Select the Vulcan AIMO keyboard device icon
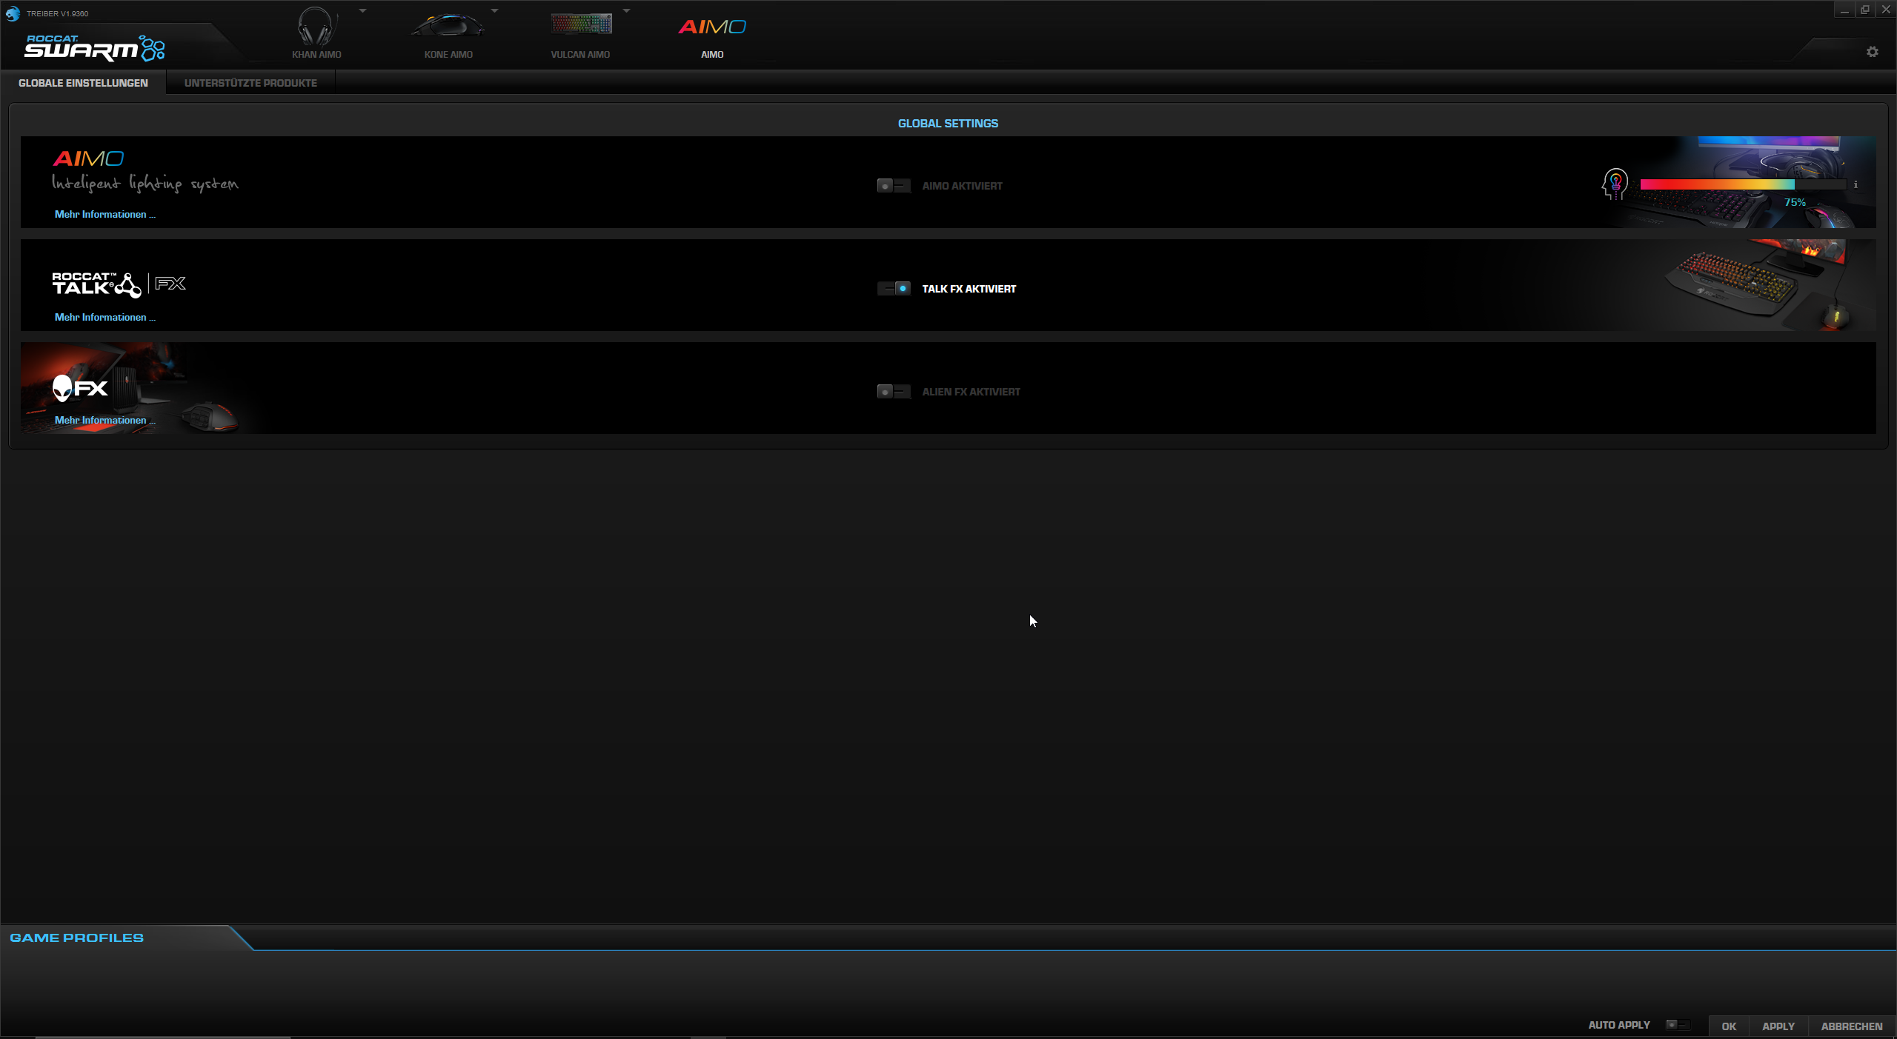 581,25
